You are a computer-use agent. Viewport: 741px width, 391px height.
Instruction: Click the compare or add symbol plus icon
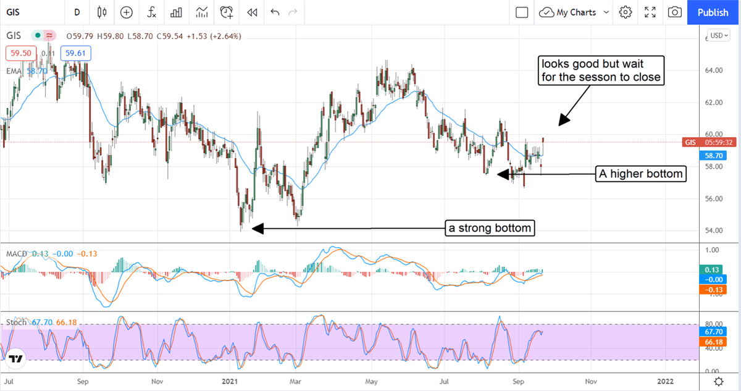[127, 12]
